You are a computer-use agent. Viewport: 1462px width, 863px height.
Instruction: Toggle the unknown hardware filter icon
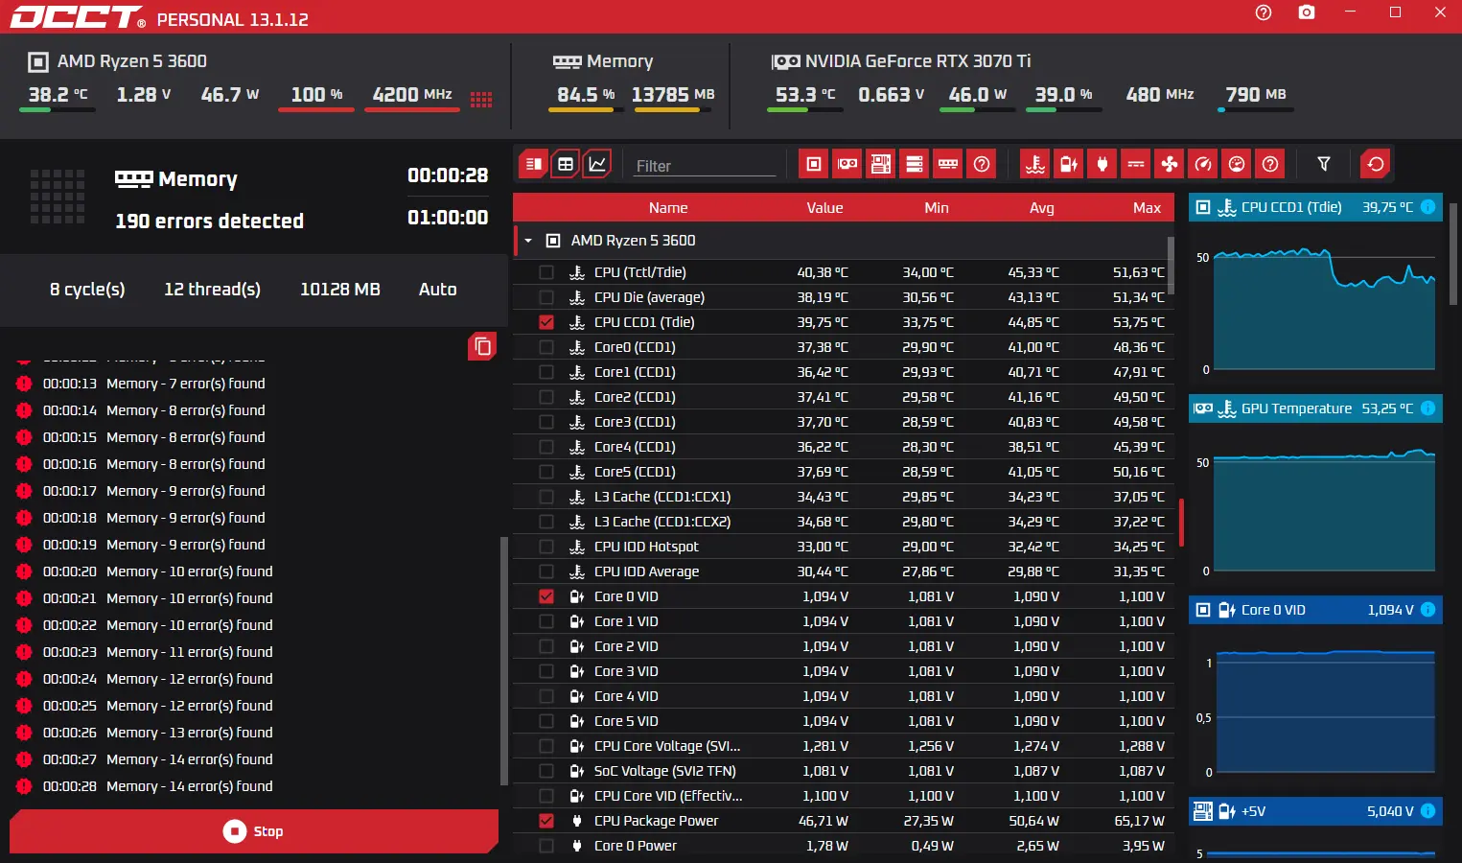982,164
